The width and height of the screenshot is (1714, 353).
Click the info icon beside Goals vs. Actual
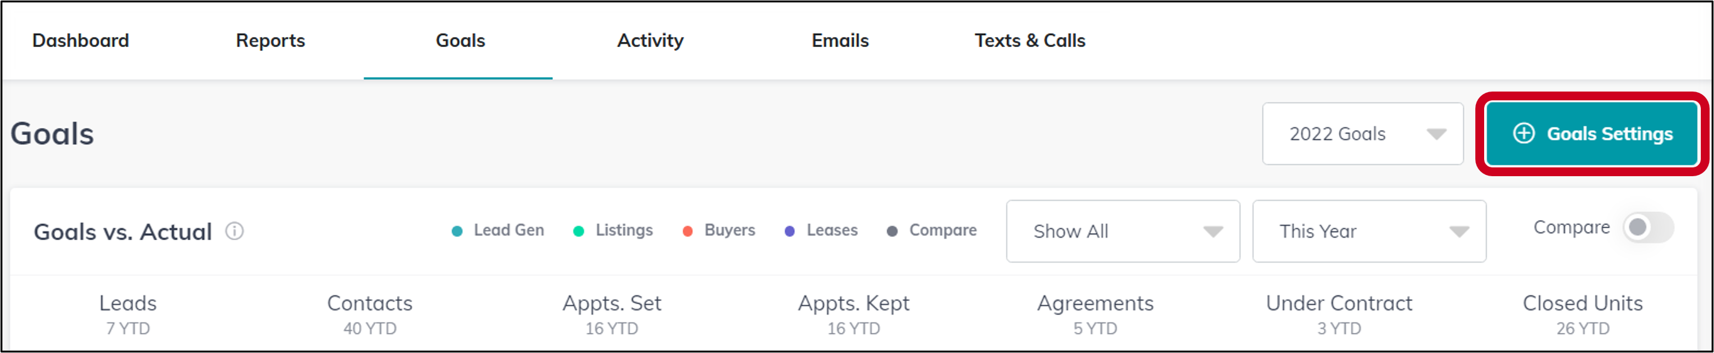[x=234, y=231]
